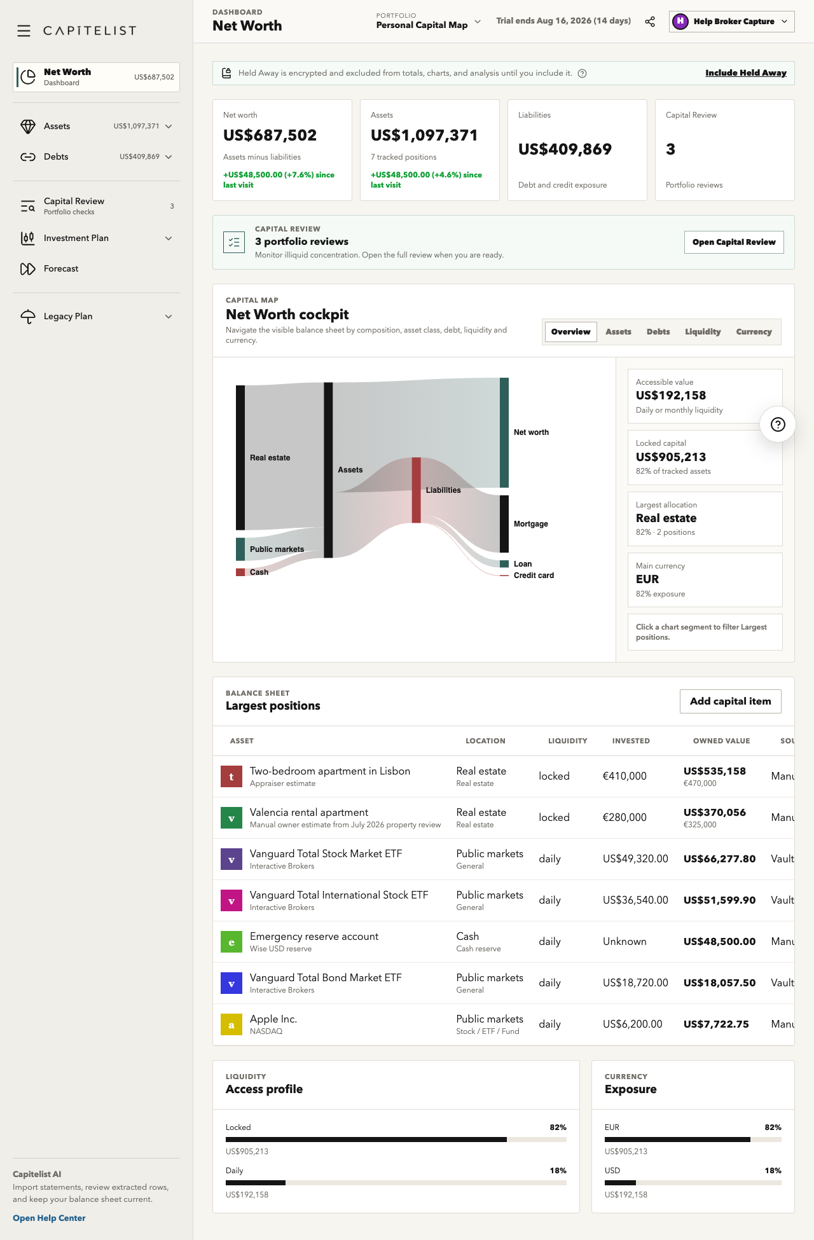Click the Vanguard Total Bond Market ETF icon
This screenshot has width=814, height=1240.
[231, 983]
